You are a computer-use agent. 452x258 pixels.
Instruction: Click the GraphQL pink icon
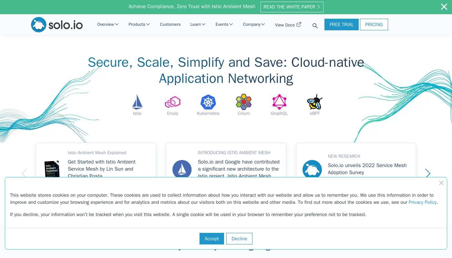point(279,102)
